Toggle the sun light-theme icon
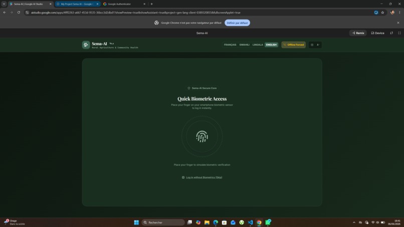Image resolution: width=404 pixels, height=227 pixels. (x=312, y=45)
